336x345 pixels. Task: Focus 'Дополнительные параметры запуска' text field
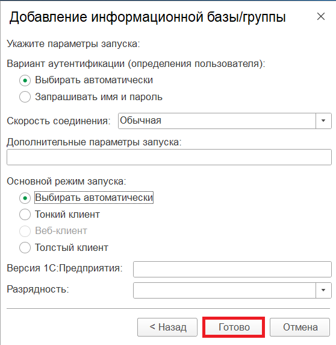point(169,157)
